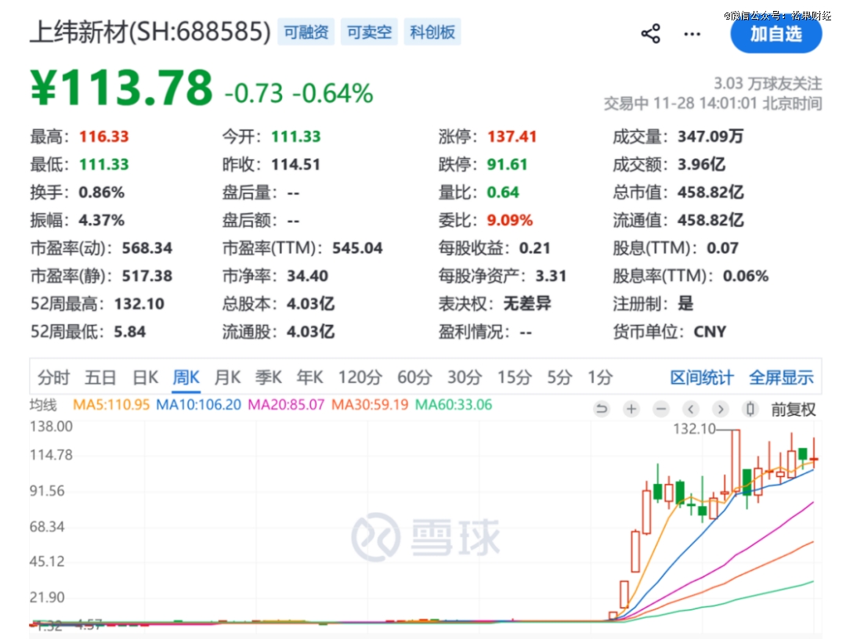Click the candlestick chart style icon
Image resolution: width=846 pixels, height=639 pixels.
pos(750,409)
